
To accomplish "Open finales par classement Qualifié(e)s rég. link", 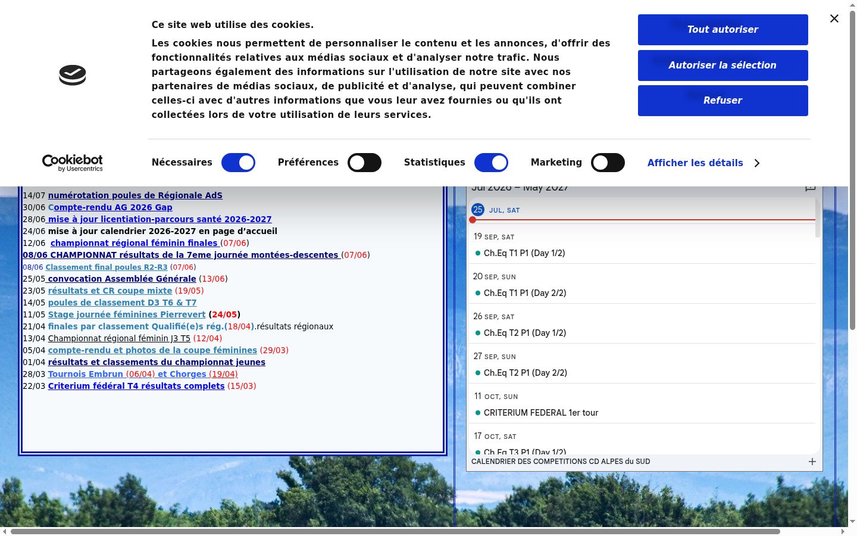I will point(136,326).
